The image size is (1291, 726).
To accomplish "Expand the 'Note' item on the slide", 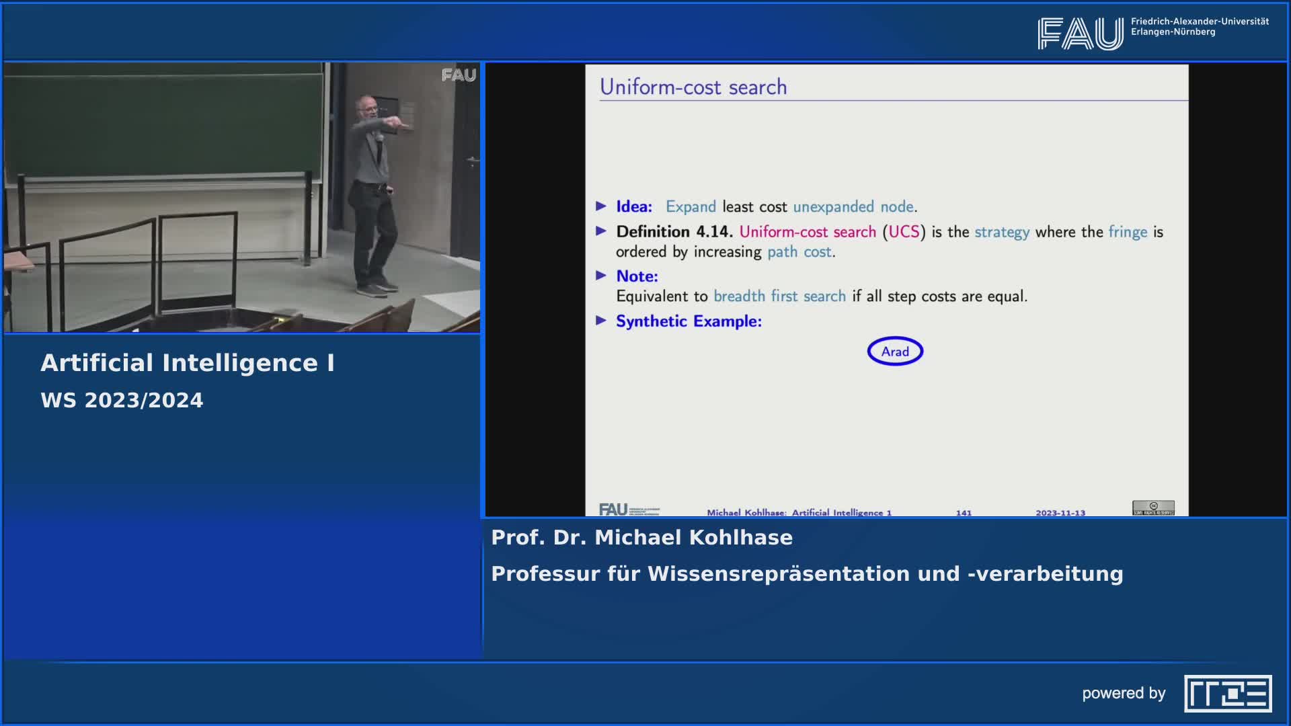I will pos(635,276).
